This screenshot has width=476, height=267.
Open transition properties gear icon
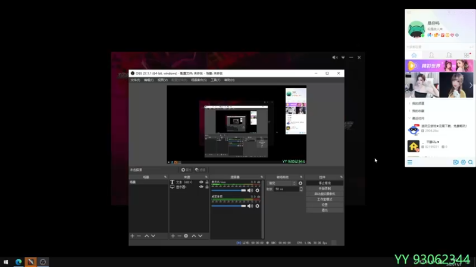click(300, 183)
